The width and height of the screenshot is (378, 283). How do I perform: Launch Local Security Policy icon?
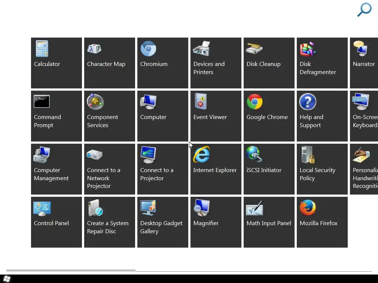(x=308, y=155)
